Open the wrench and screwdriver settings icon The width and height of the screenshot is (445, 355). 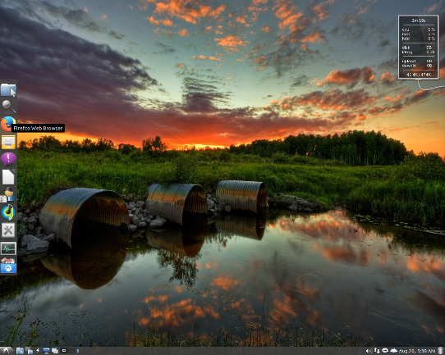pyautogui.click(x=8, y=230)
